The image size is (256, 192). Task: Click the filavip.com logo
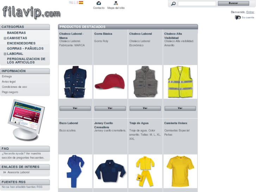31,12
